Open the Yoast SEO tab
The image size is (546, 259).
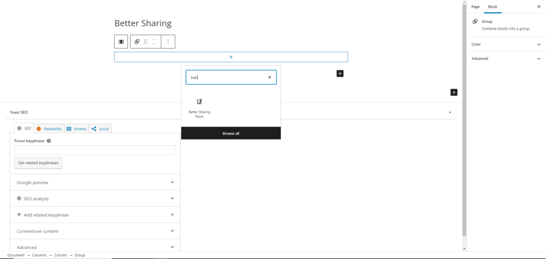pos(24,128)
